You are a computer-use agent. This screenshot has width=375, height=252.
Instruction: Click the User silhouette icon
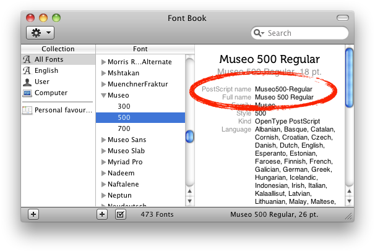pos(27,82)
